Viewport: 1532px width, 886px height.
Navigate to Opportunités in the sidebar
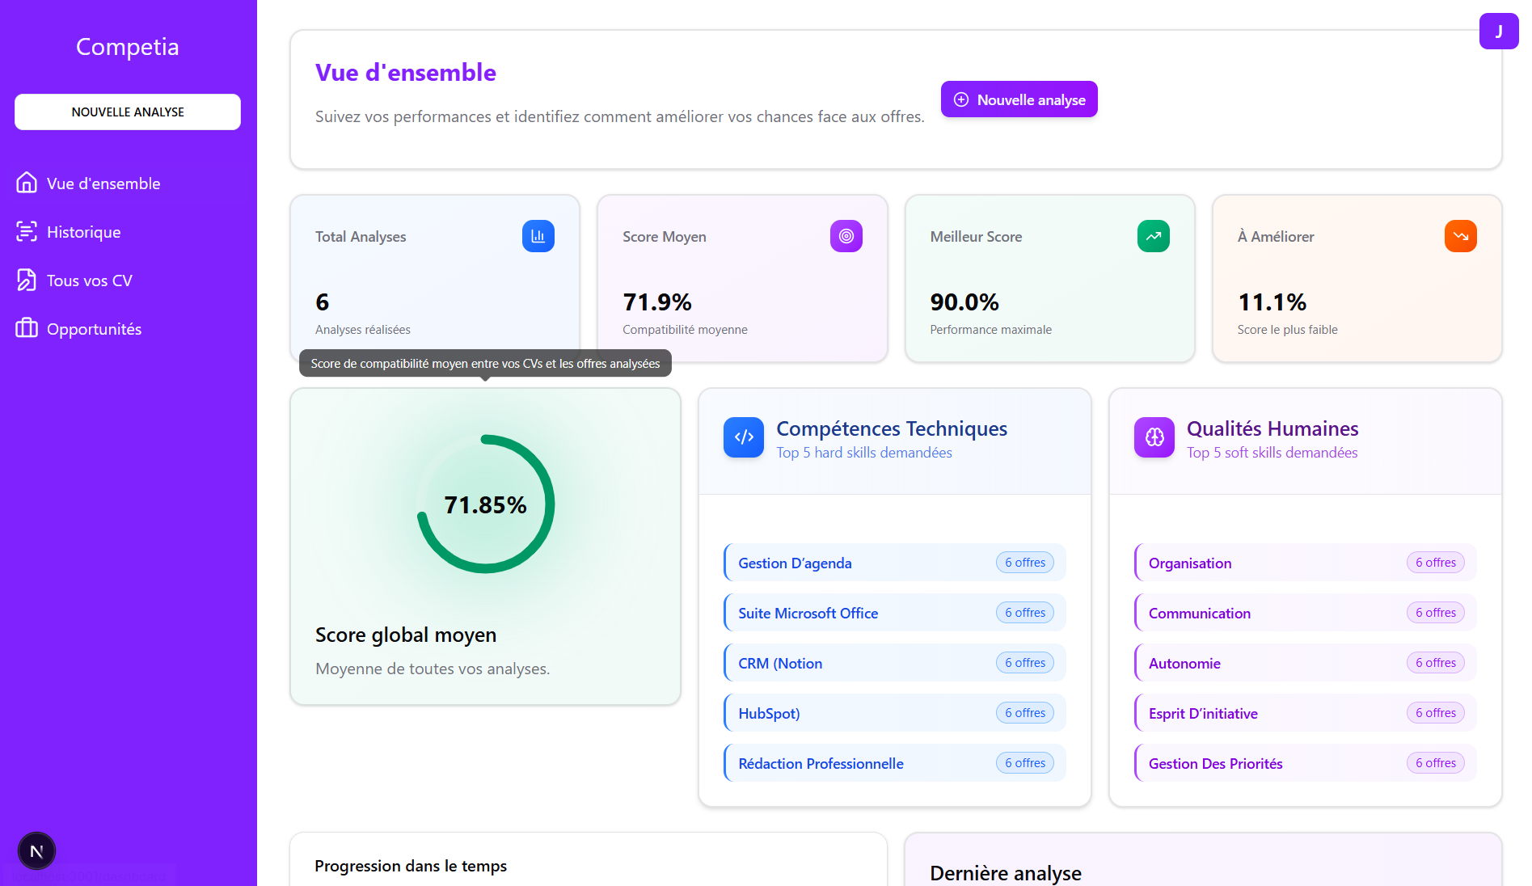94,329
